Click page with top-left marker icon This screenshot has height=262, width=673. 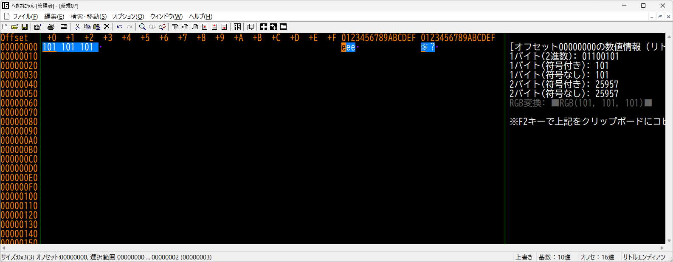[x=175, y=27]
